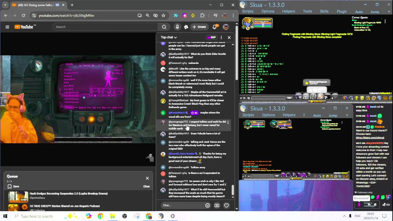Image resolution: width=393 pixels, height=221 pixels.
Task: Send a heart reaction in chat
Action: click(226, 205)
